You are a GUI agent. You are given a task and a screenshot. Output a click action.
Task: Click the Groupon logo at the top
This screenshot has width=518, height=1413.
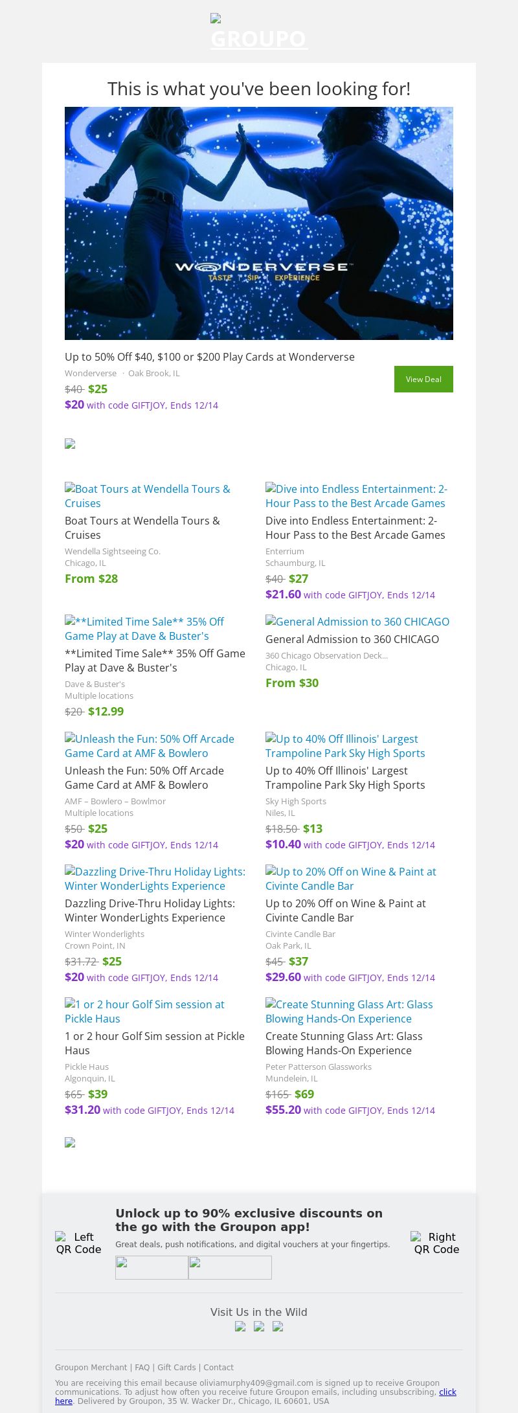[259, 32]
